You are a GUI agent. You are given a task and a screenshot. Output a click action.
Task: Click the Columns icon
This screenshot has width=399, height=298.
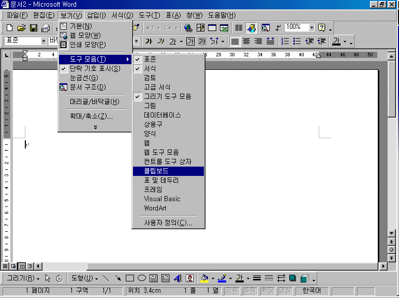pyautogui.click(x=239, y=28)
